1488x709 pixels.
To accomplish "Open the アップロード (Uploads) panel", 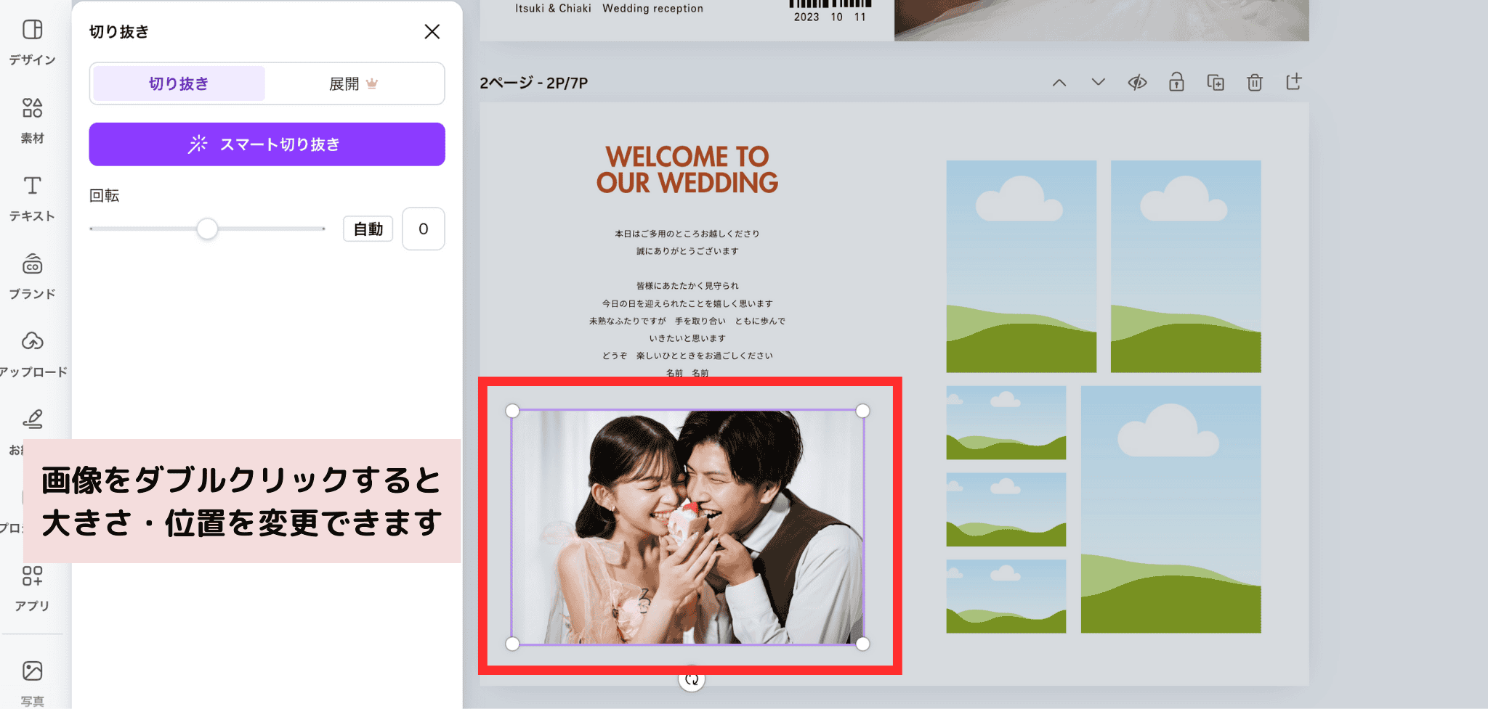I will pos(32,353).
